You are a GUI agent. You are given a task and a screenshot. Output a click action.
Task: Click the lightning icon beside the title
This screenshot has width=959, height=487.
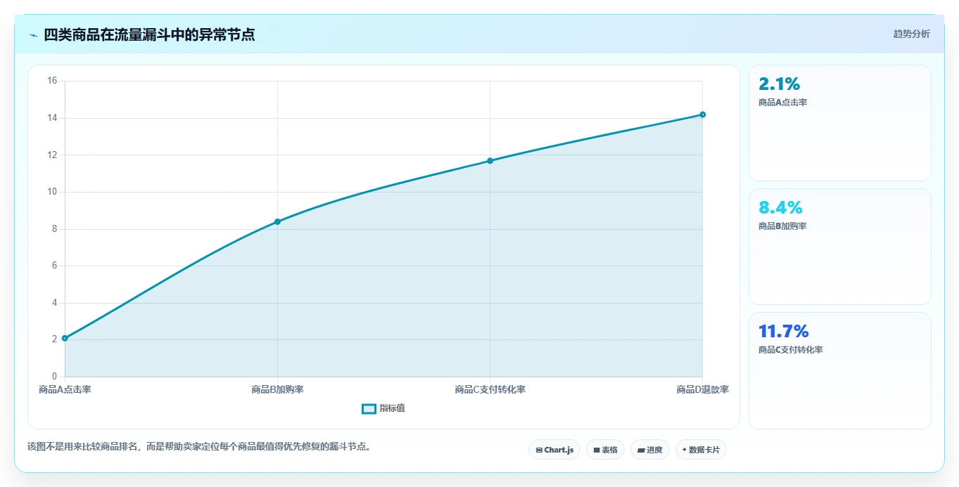(33, 34)
